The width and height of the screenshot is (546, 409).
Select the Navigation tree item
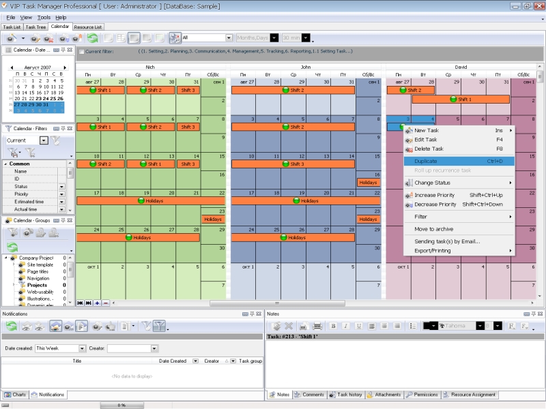(38, 279)
